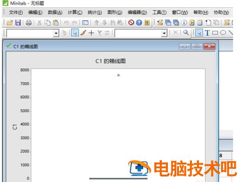
Task: Show Info with the circled i icon
Action: (184, 23)
